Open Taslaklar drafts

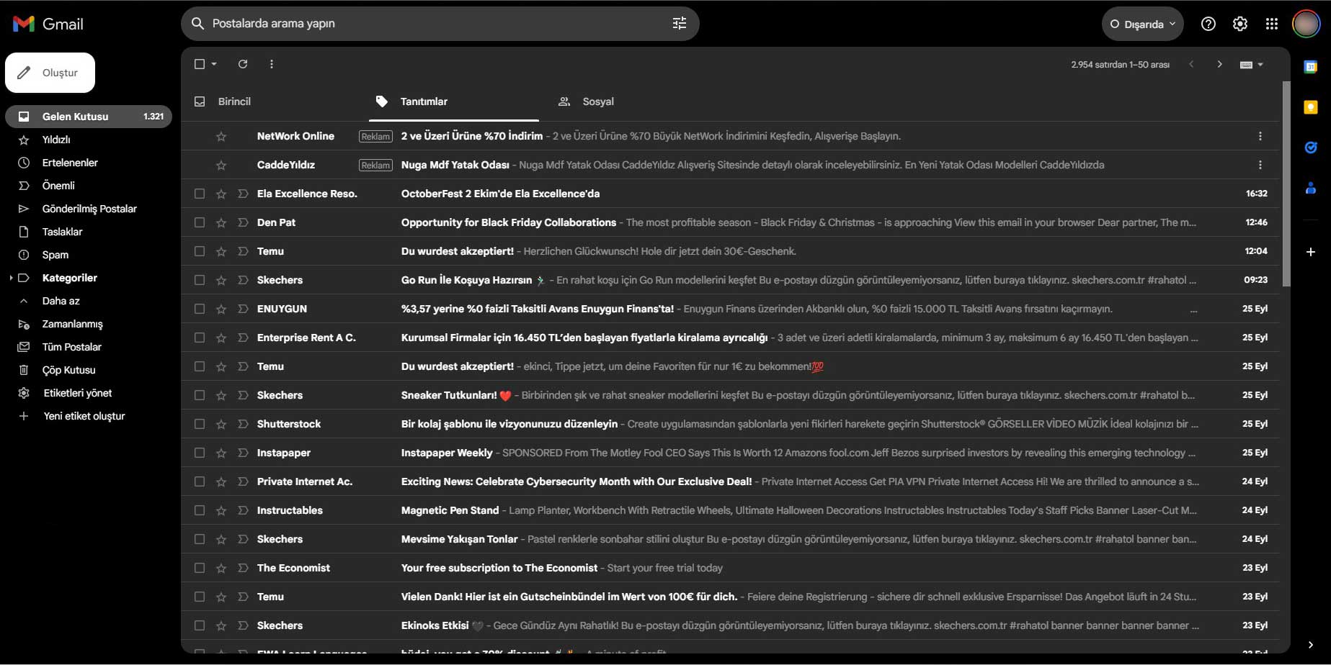[x=62, y=232]
